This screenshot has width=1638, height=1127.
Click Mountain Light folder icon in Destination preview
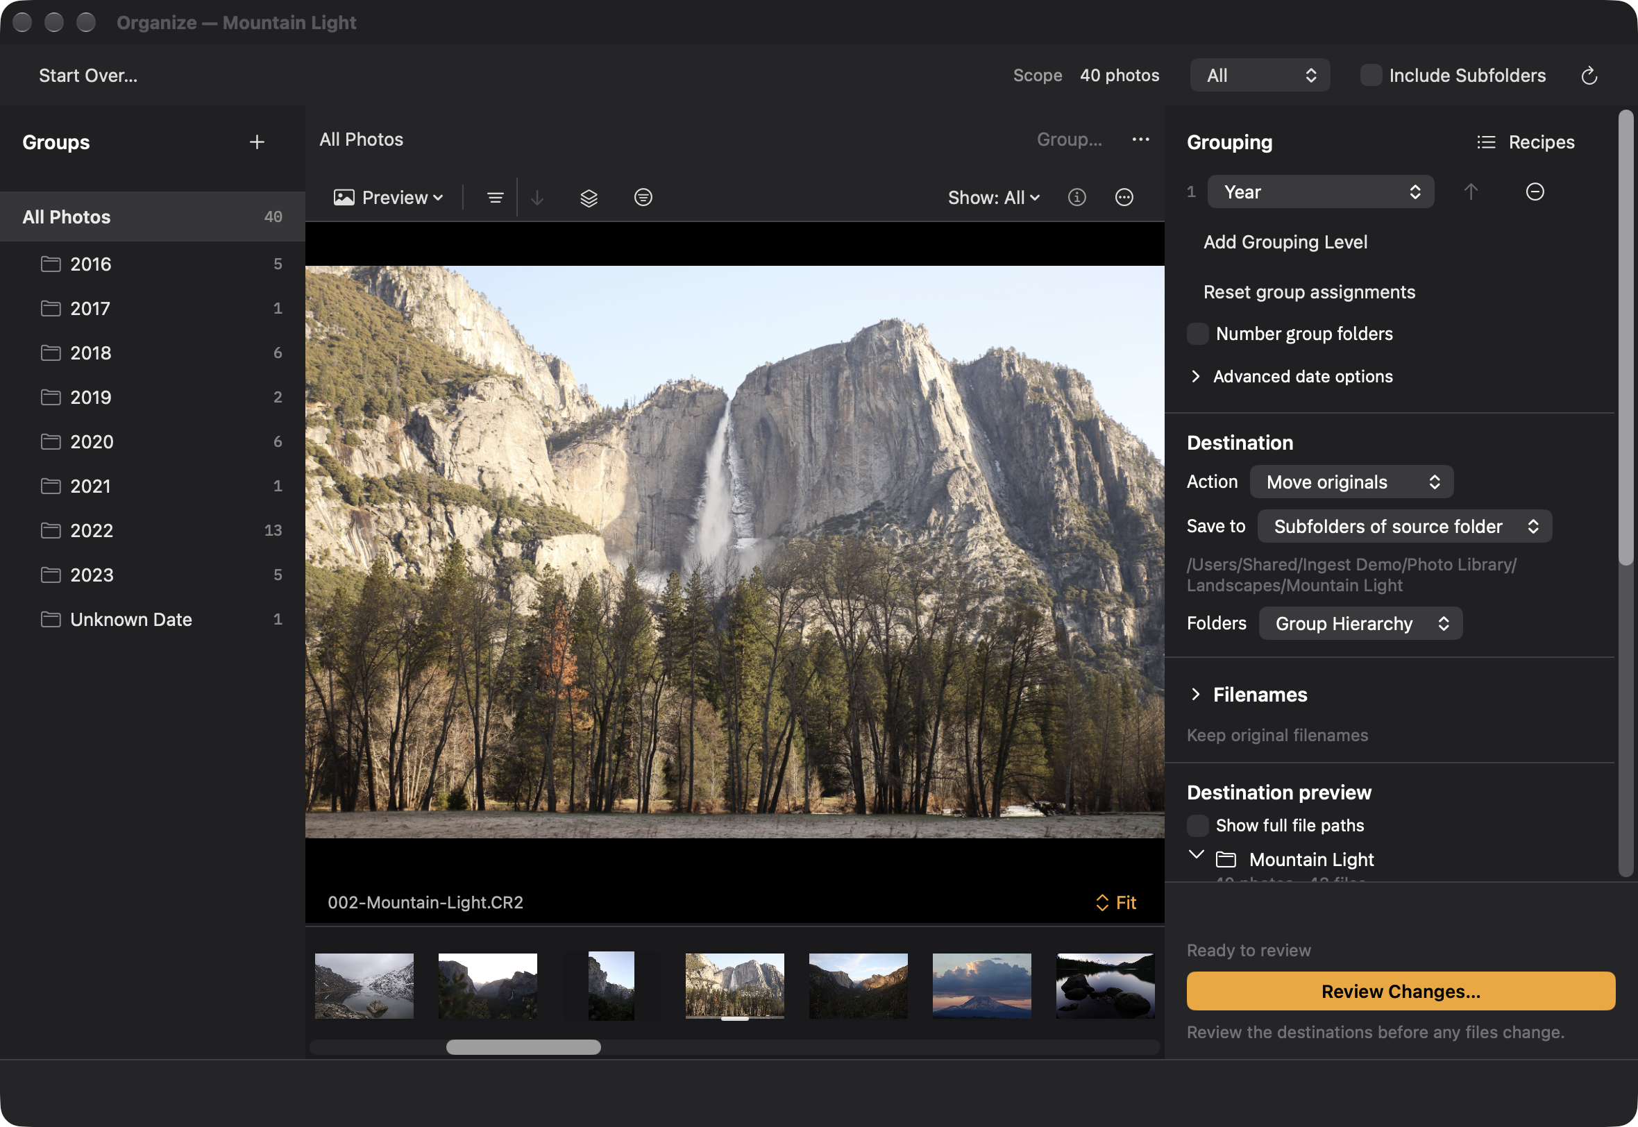click(1226, 859)
